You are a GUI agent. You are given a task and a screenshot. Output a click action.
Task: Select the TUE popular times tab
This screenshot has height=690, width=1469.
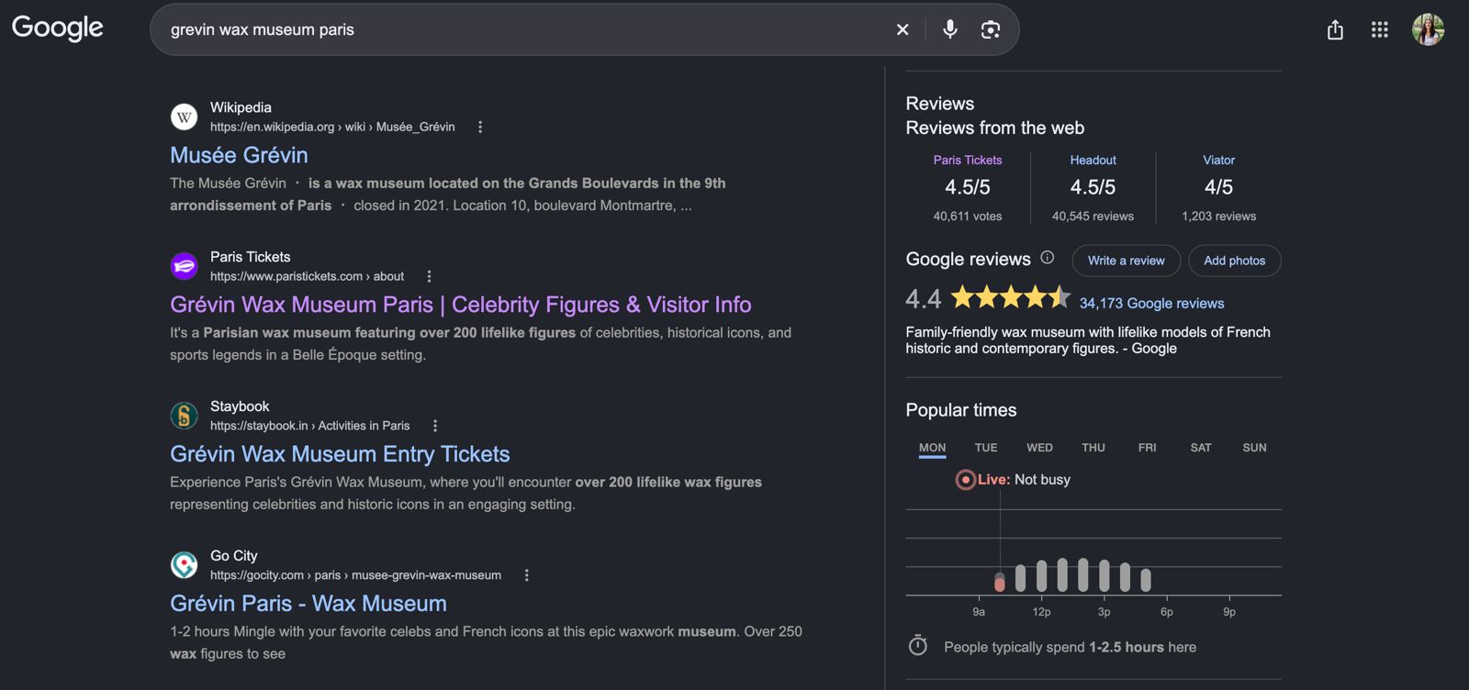coord(986,448)
